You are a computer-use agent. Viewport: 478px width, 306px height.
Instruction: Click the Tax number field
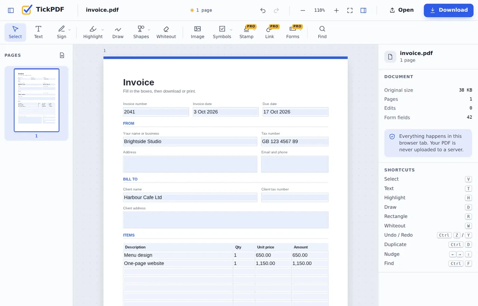point(295,142)
